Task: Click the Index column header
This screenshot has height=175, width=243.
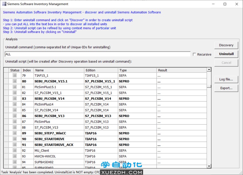Action: [28, 70]
